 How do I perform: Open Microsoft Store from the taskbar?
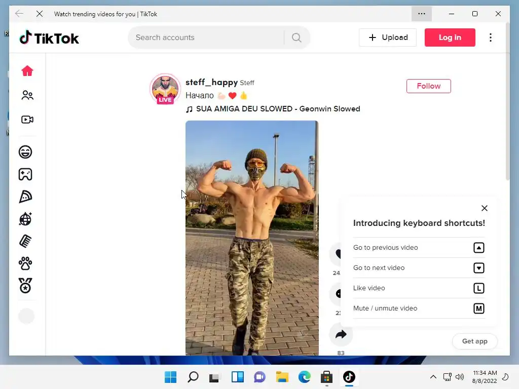click(327, 377)
